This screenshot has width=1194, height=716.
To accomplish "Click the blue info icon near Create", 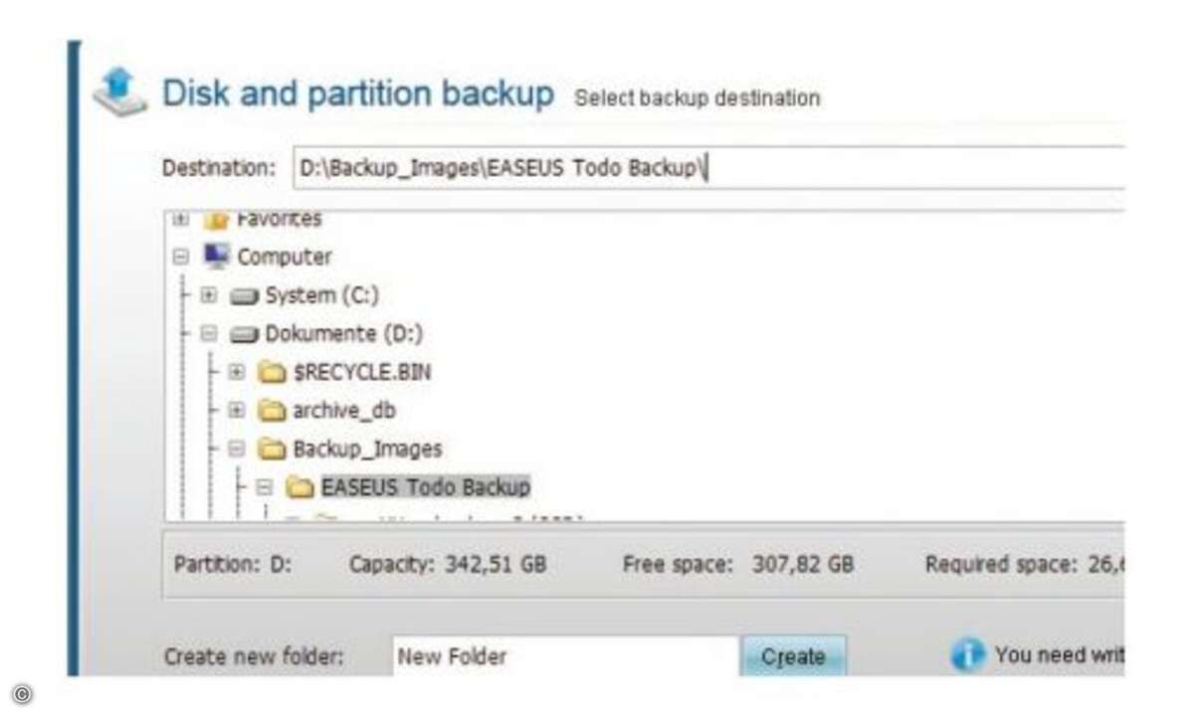I will (967, 655).
